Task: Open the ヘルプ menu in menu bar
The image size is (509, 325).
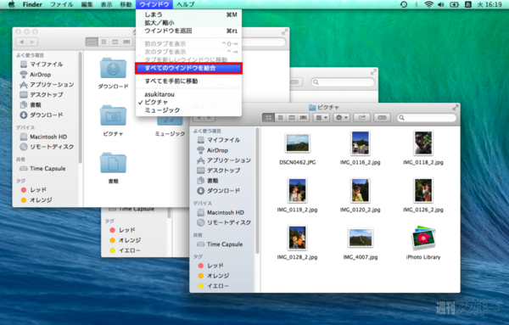Action: pos(185,4)
